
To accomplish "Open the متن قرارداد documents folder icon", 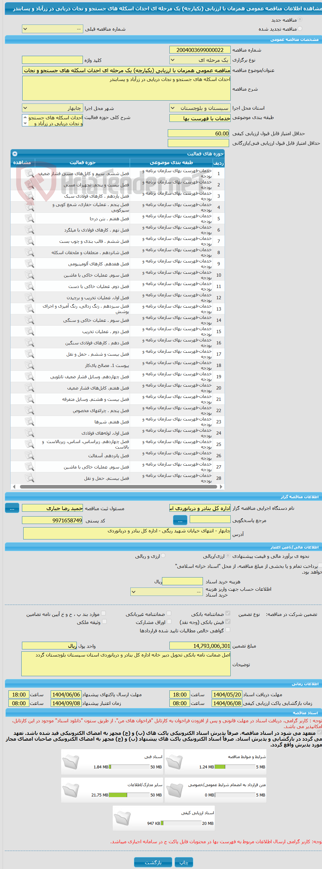I will click(x=174, y=790).
